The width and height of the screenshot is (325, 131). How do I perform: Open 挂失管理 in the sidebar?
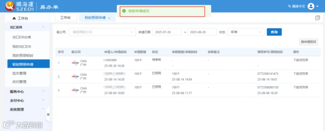tap(19, 73)
